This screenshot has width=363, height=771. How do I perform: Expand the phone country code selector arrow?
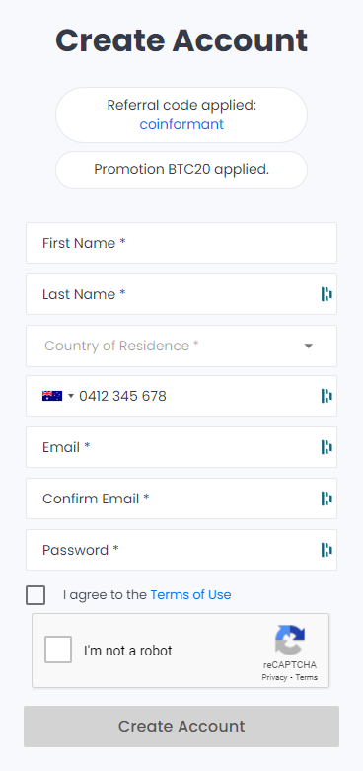(71, 396)
